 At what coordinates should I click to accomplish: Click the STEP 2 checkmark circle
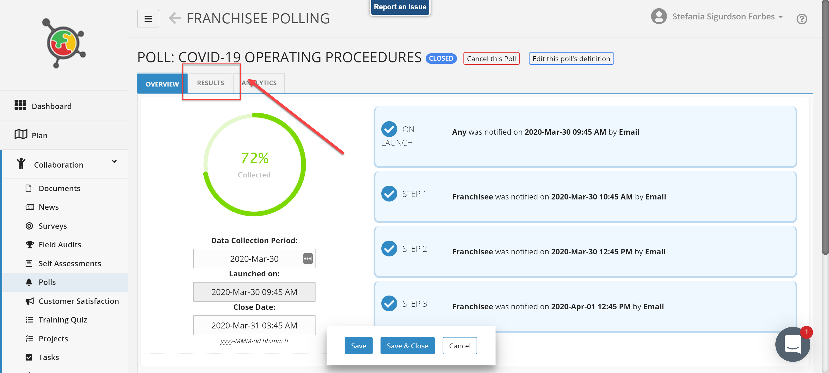click(x=389, y=249)
